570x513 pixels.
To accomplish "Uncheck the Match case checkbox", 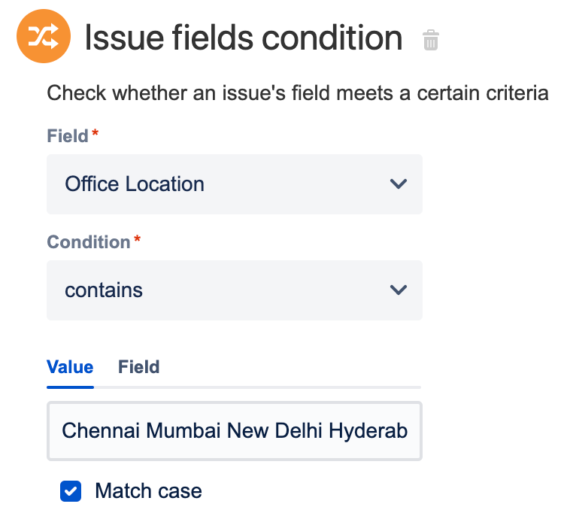I will [x=71, y=491].
